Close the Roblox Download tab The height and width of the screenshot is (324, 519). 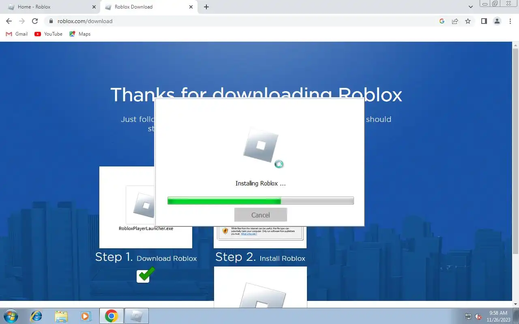(191, 7)
